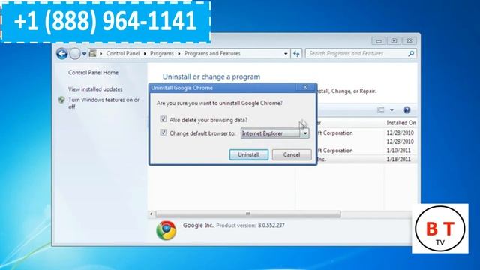Screen dimensions: 480x270
Task: Click the change view icon
Action: [x=381, y=110]
